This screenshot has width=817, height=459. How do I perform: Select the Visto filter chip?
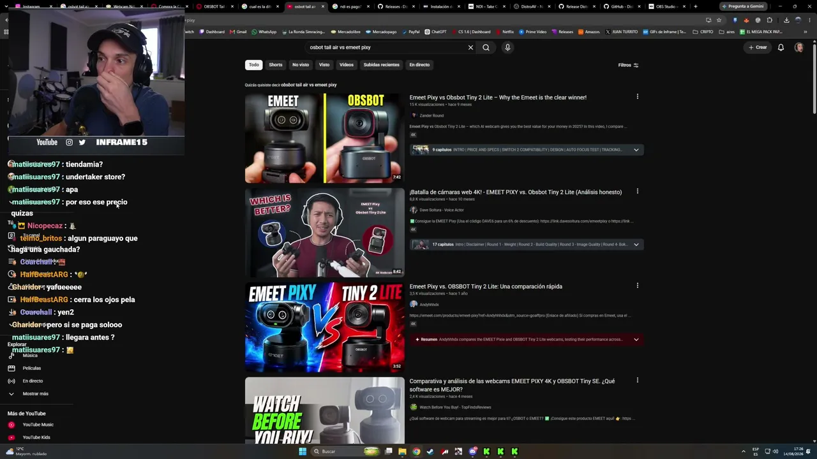pos(324,64)
